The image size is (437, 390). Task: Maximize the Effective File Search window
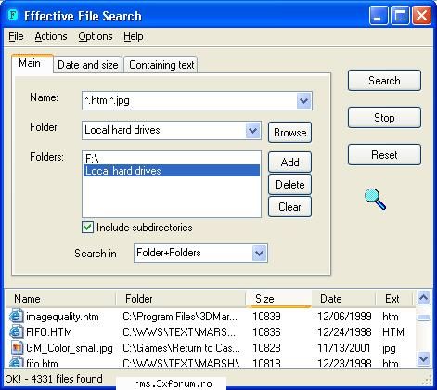[400, 15]
